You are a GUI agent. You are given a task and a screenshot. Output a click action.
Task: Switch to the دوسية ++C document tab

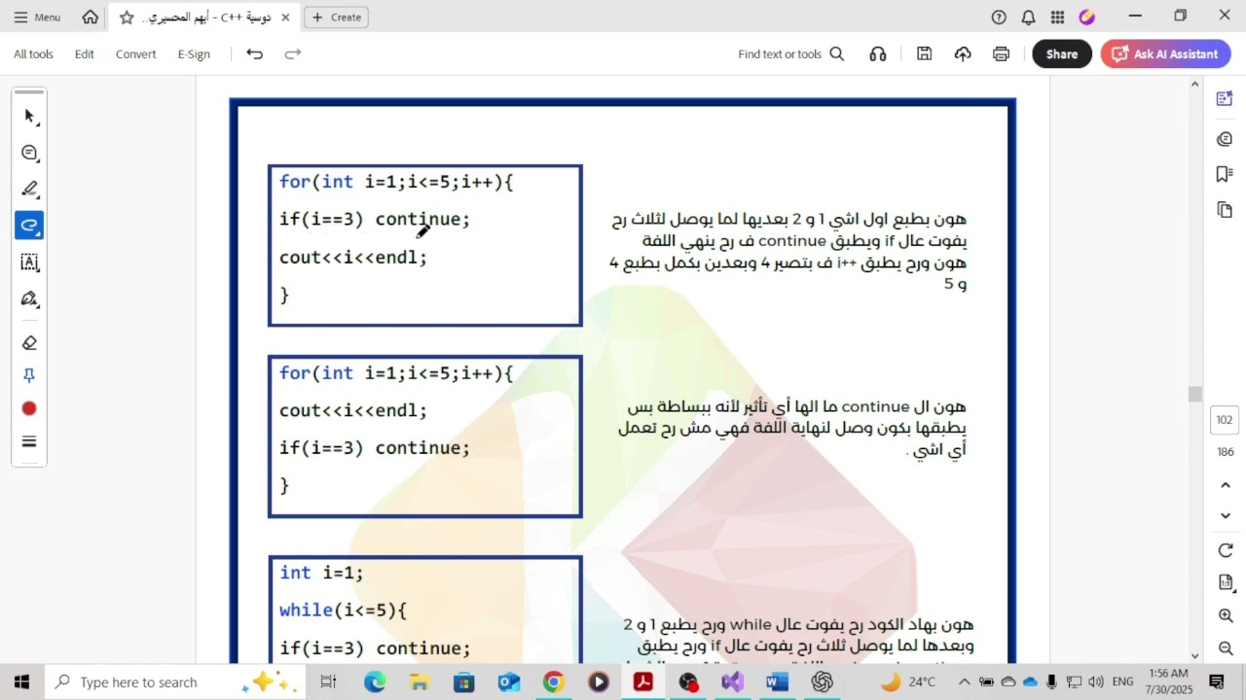[x=206, y=17]
